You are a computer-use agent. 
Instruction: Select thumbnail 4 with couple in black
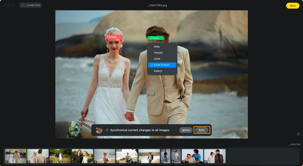(x=82, y=156)
